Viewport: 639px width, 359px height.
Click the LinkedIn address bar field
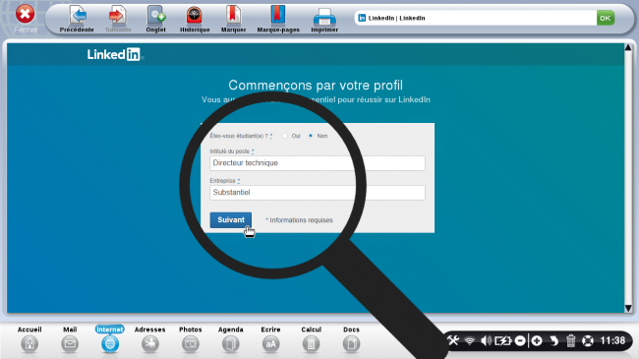pos(475,18)
